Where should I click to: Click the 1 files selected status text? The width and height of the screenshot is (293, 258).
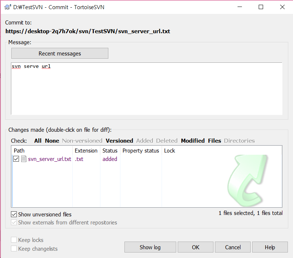[x=251, y=213]
